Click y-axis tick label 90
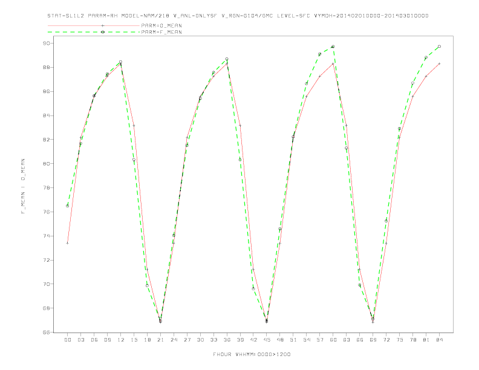 [47, 44]
